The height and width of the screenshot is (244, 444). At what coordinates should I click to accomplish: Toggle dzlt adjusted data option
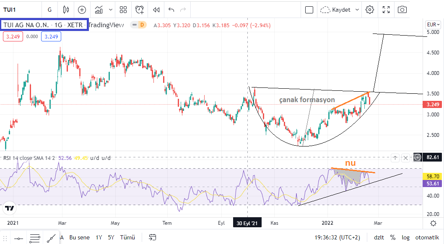379,237
